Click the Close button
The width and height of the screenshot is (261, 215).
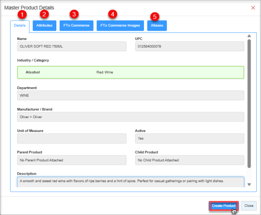(x=248, y=206)
